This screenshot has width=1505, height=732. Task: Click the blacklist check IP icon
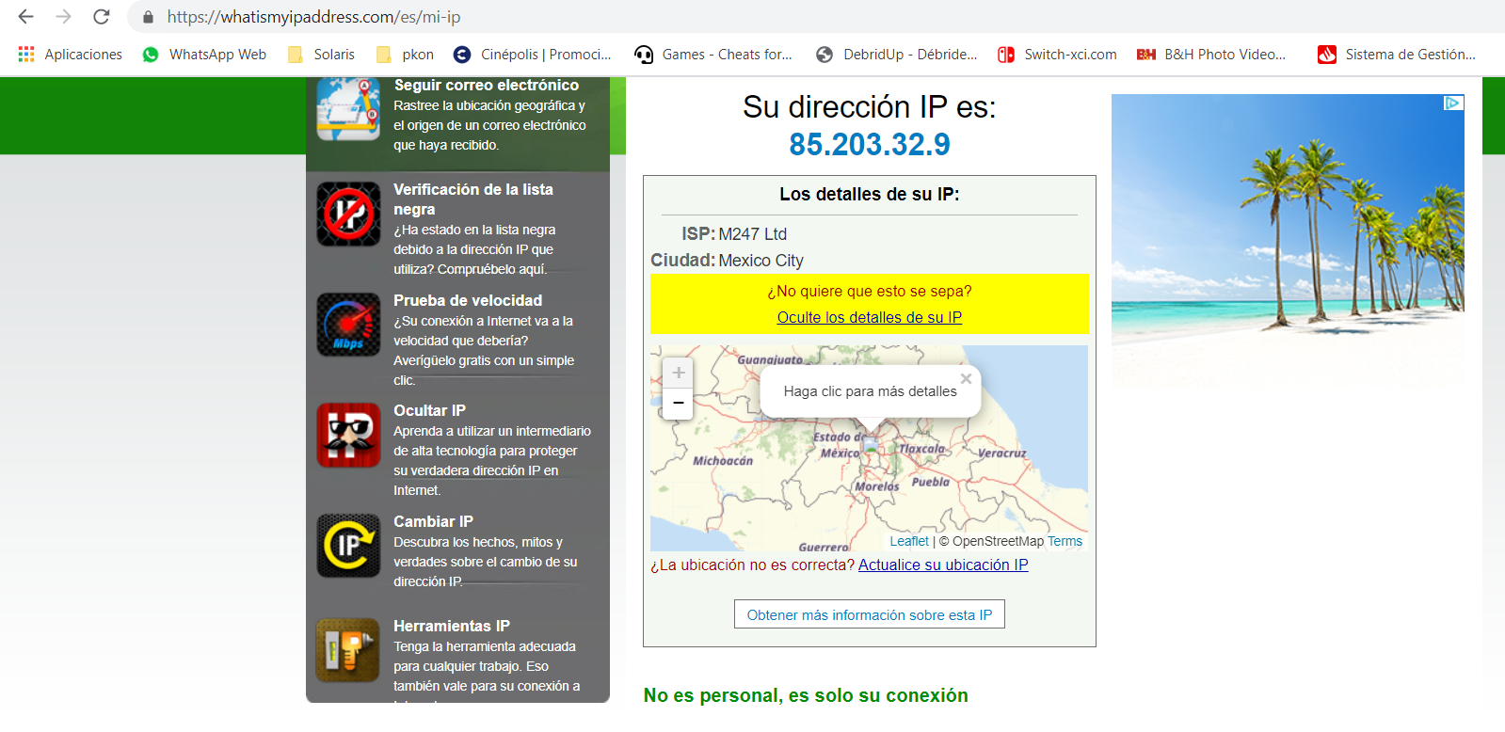348,215
